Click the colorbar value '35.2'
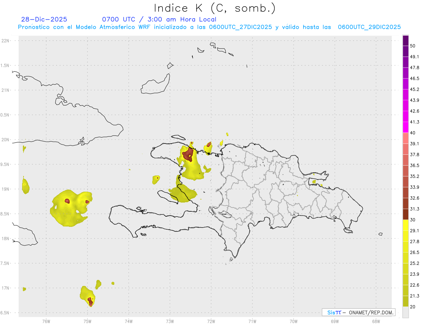 pos(415,176)
